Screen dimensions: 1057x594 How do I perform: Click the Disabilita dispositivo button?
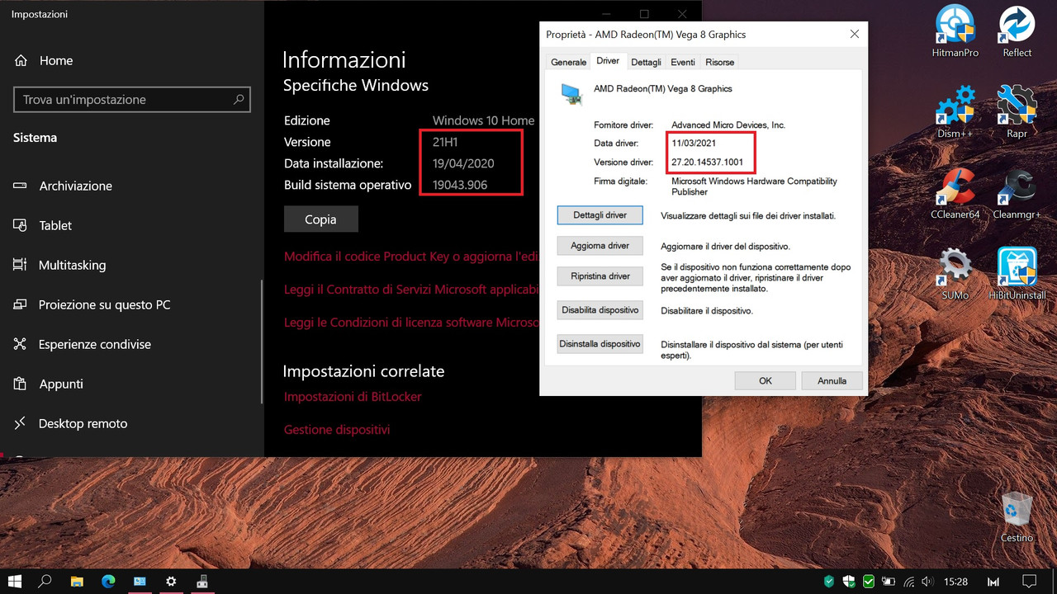[x=600, y=310]
